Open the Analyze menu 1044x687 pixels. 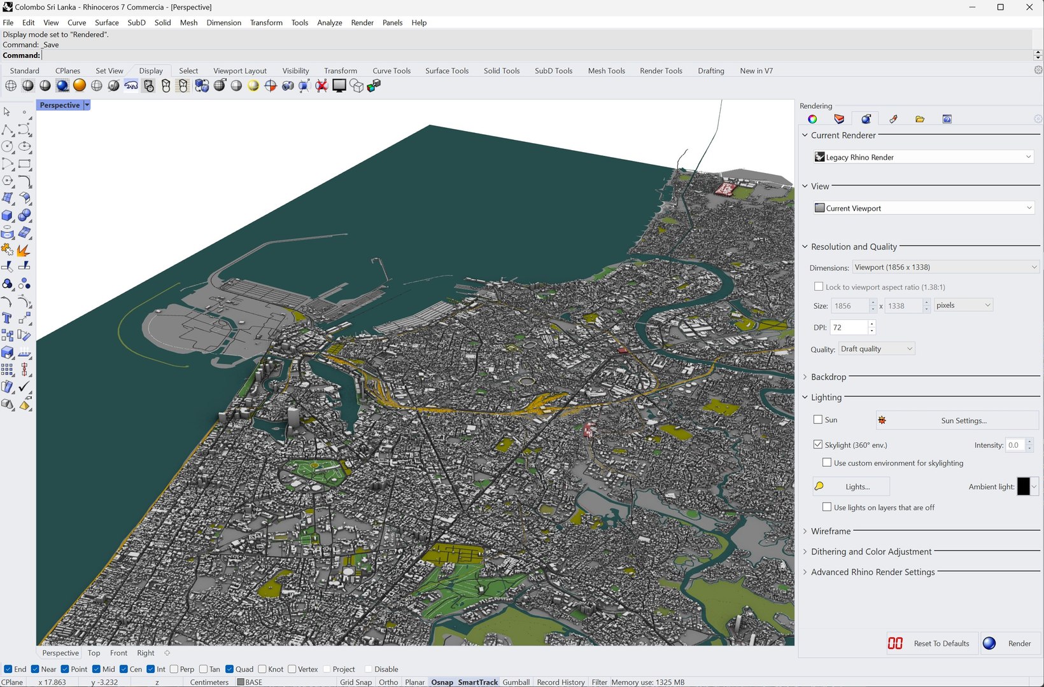point(329,22)
